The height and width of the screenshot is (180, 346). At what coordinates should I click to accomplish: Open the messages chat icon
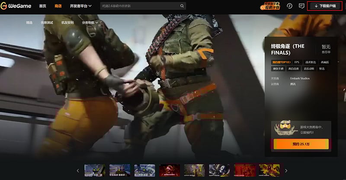click(x=301, y=6)
